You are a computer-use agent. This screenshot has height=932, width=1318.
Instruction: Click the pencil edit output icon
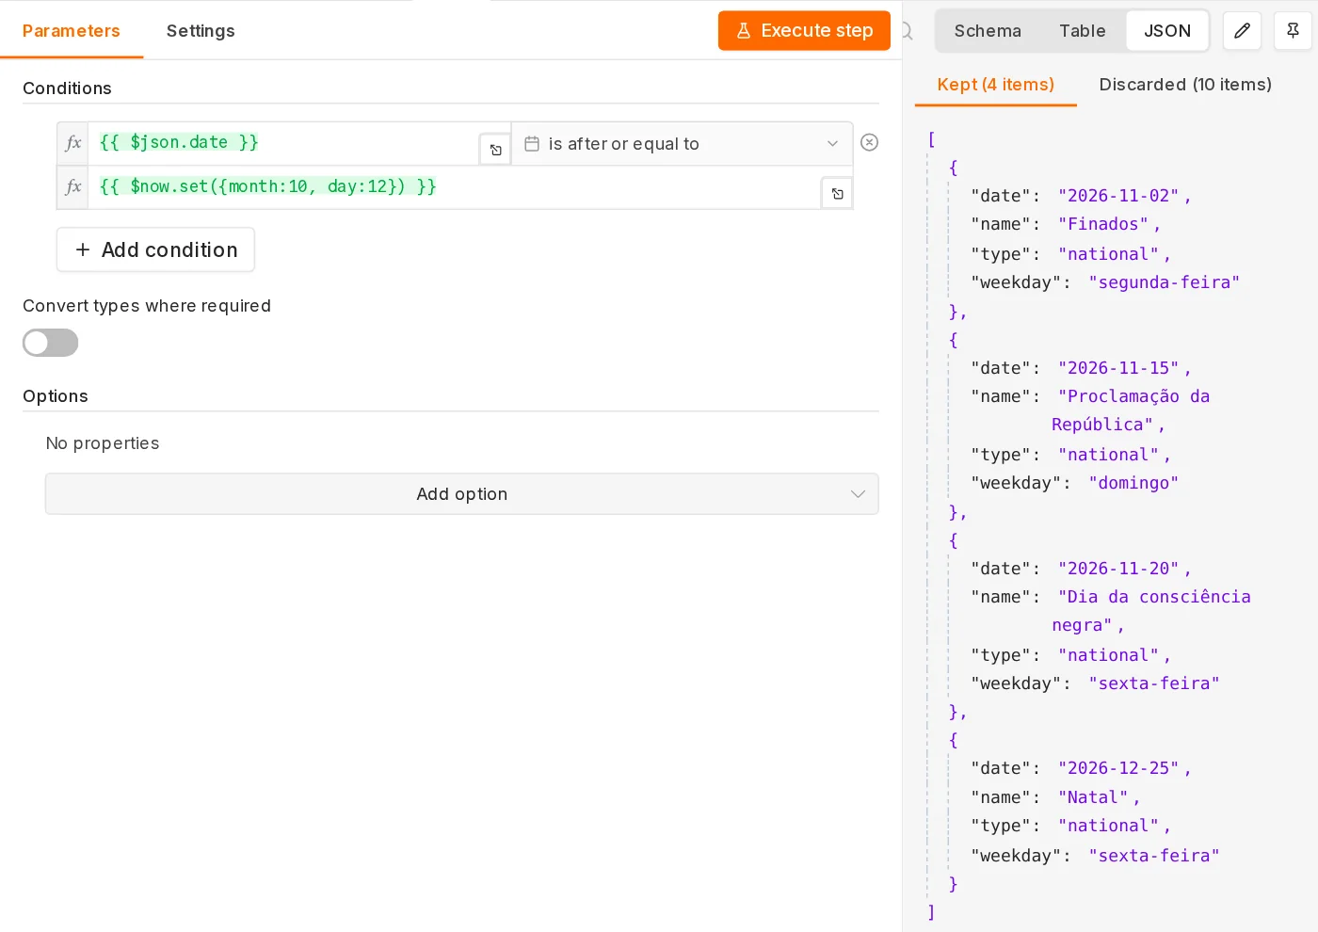(x=1242, y=31)
